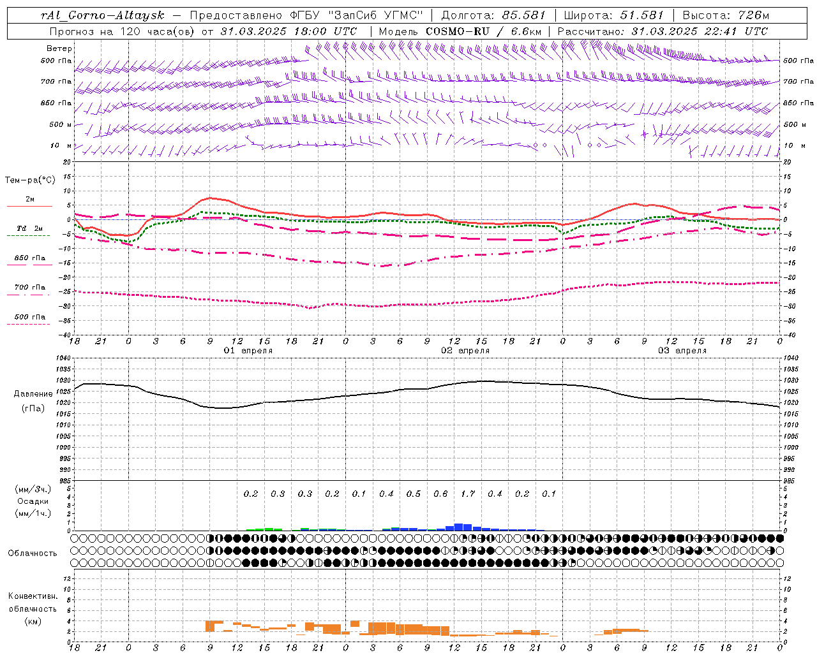817x653 pixels.
Task: Click the date label 02 апреля
Action: 465,351
